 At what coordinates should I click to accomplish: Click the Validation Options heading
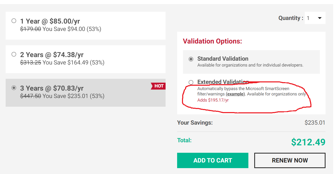point(212,41)
